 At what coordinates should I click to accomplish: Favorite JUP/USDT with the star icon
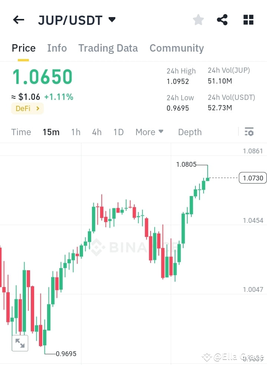tap(198, 20)
